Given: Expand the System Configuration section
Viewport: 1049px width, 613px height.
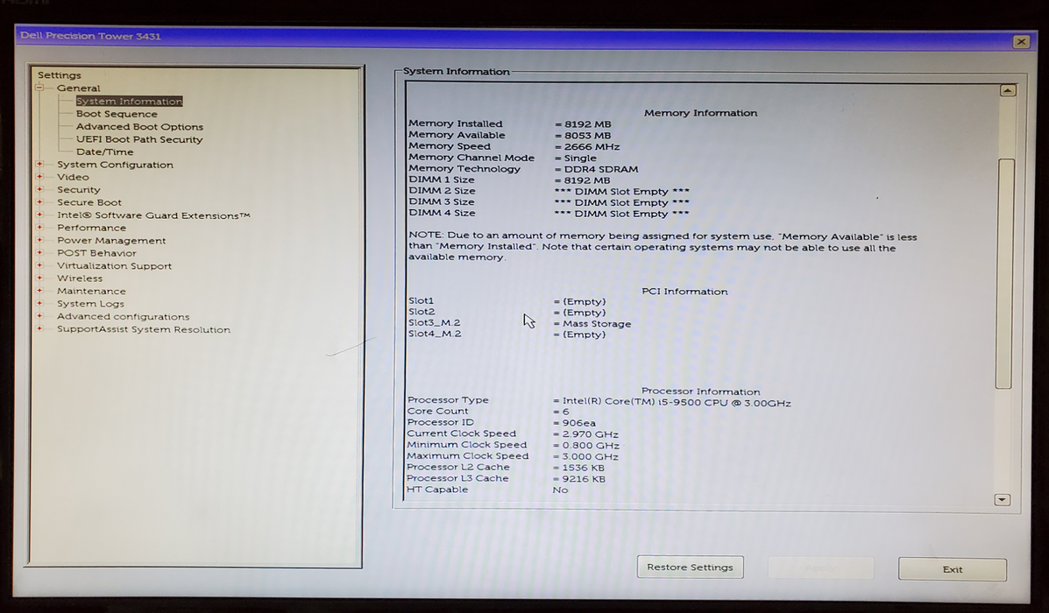Looking at the screenshot, I should coord(39,164).
